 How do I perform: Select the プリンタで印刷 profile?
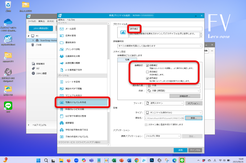72,49
